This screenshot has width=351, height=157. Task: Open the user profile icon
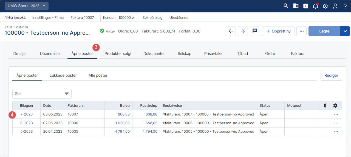tap(335, 6)
